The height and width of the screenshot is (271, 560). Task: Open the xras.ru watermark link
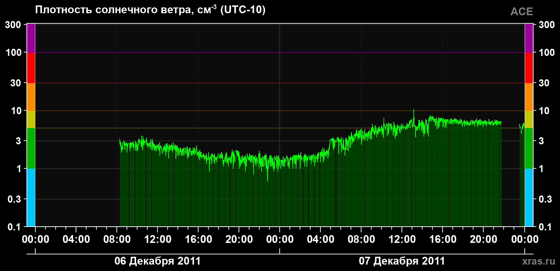pos(539,261)
